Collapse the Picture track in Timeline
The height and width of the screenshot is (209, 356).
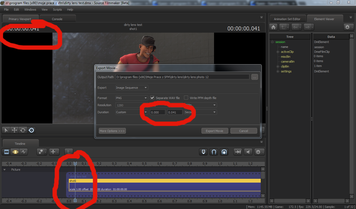pyautogui.click(x=5, y=170)
